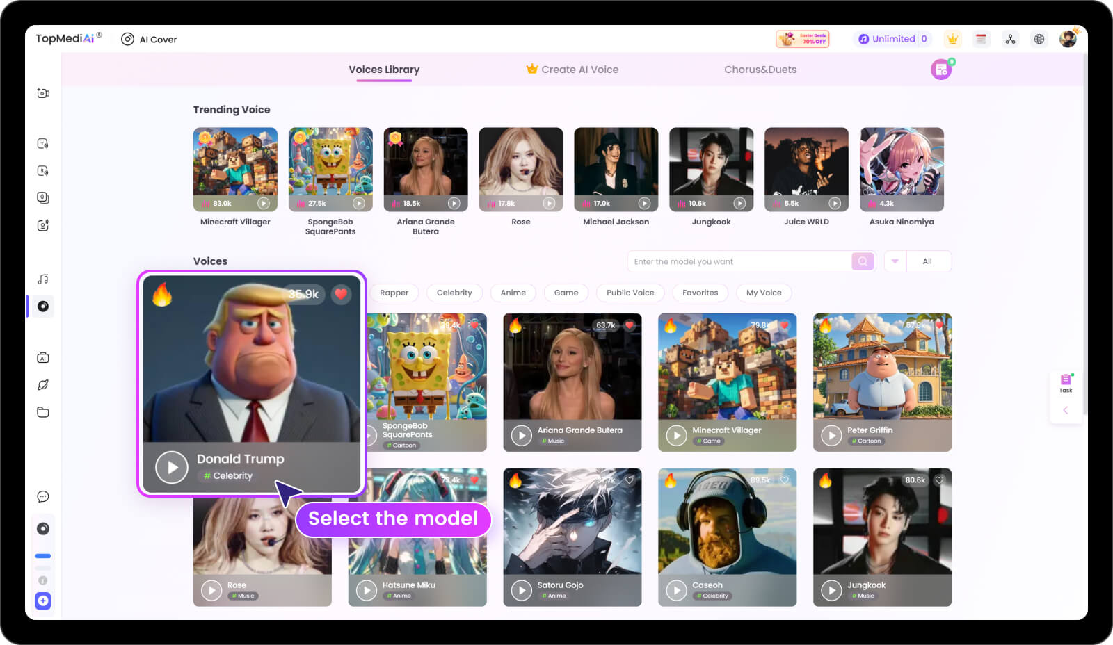Play the Donald Trump voice preview

tap(172, 467)
